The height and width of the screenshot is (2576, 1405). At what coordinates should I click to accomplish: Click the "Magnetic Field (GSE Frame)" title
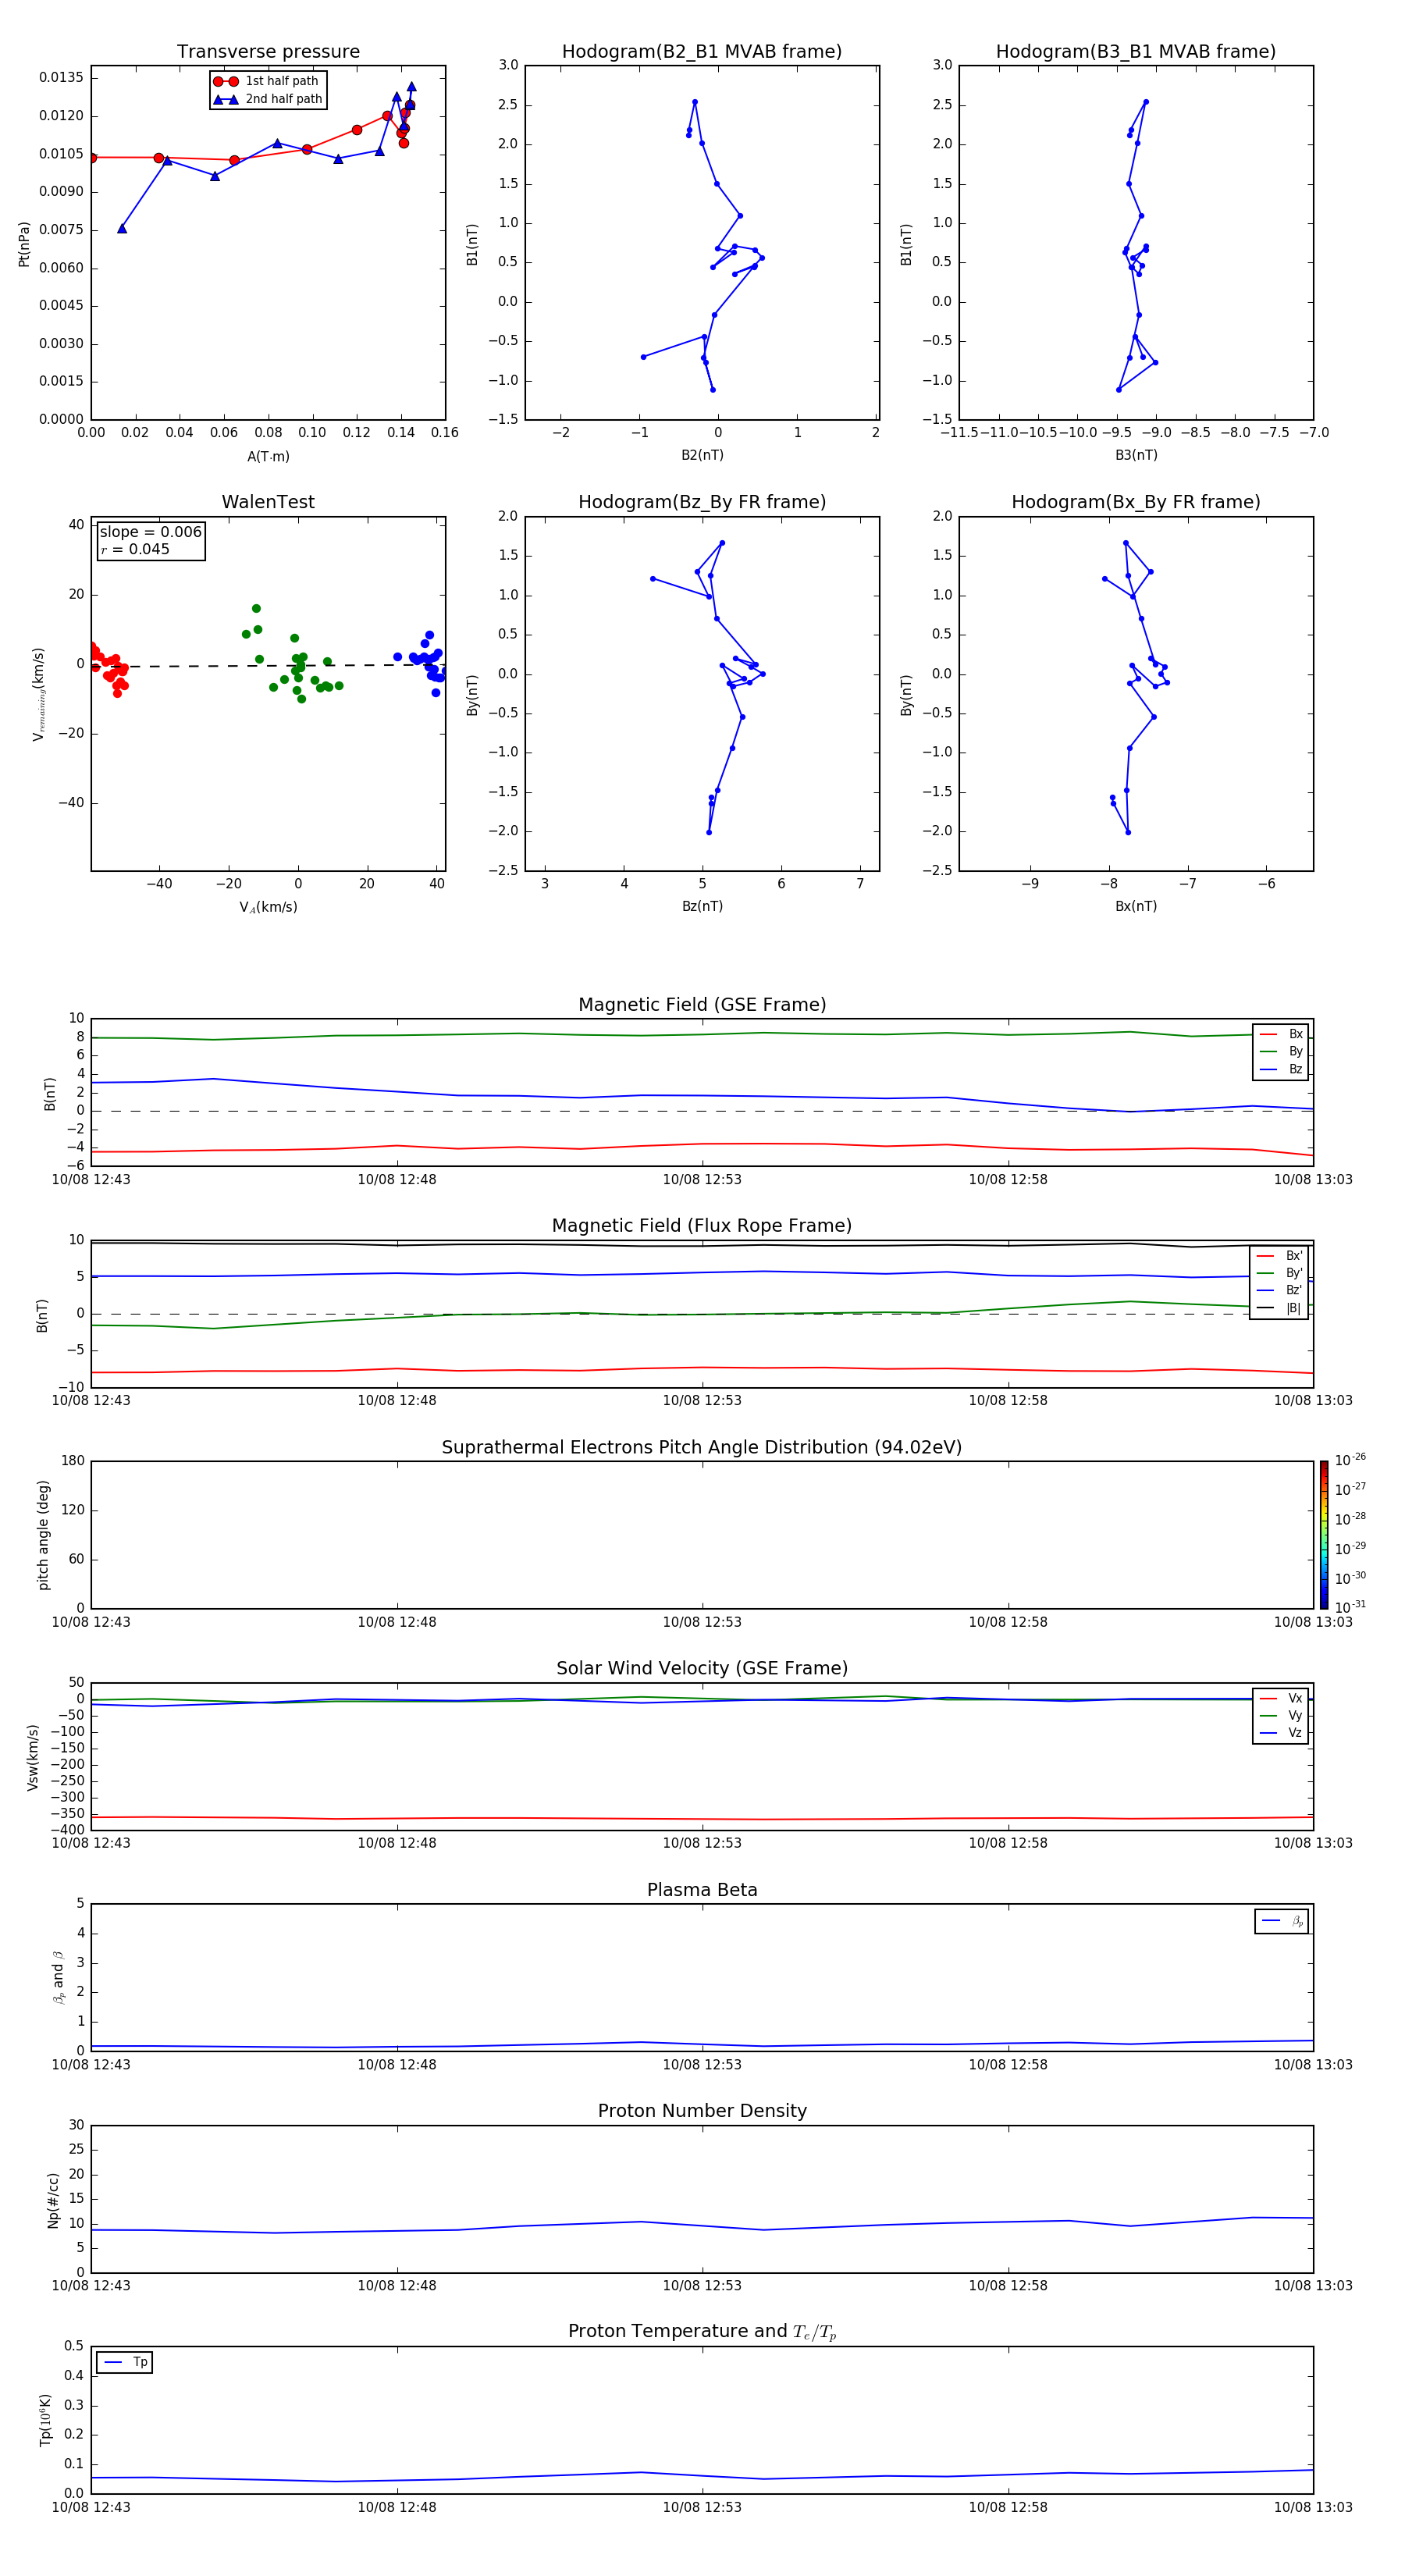click(x=702, y=1005)
